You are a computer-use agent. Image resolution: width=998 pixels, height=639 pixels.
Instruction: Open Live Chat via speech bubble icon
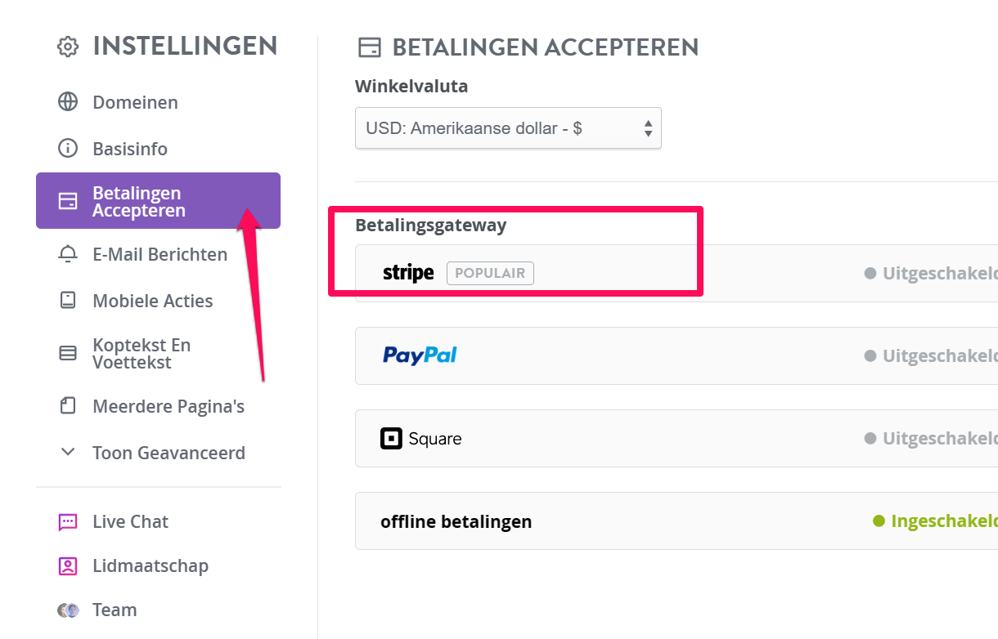(x=68, y=522)
